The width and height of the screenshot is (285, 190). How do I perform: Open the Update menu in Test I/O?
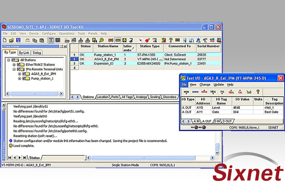[x=218, y=85]
